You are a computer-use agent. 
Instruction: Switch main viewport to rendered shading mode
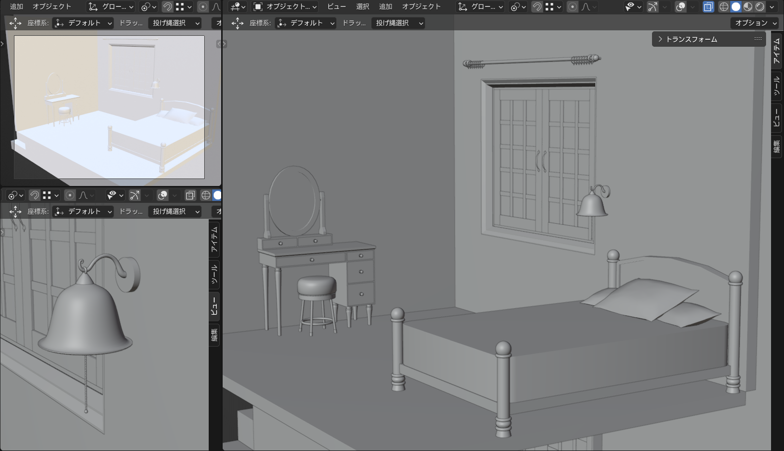[x=760, y=6]
